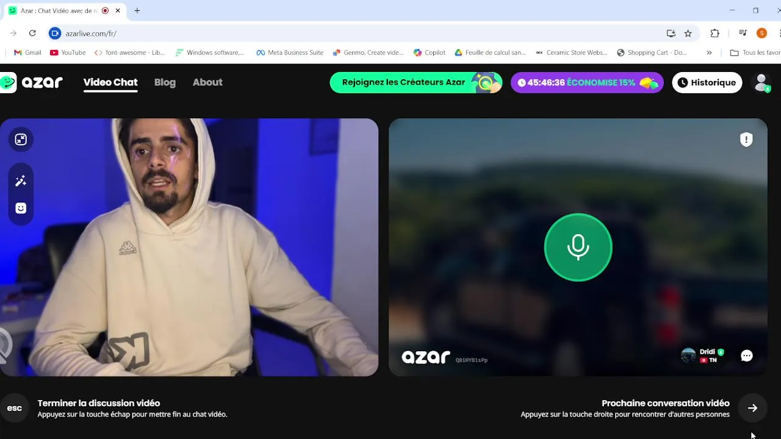The width and height of the screenshot is (781, 439).
Task: Open the Tous les favoris folder
Action: (x=755, y=52)
